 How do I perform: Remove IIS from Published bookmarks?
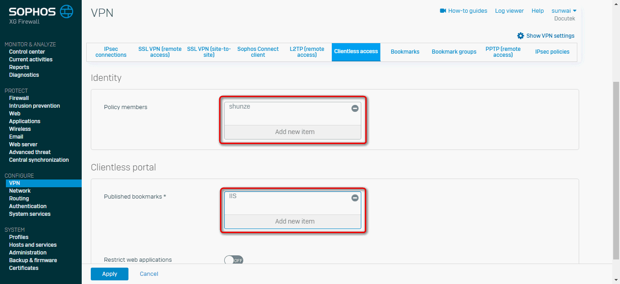point(355,198)
